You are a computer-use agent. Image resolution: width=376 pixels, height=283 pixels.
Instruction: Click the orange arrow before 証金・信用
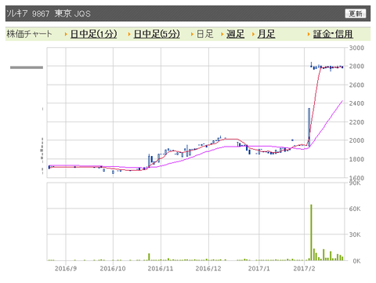point(309,34)
